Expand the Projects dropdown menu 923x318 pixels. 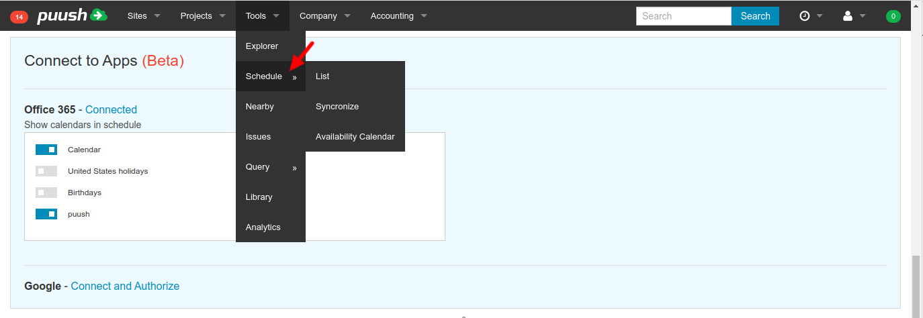click(202, 16)
